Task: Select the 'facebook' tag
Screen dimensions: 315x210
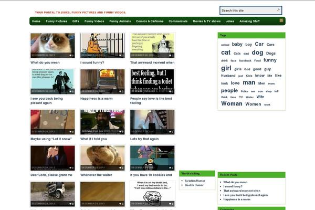Action: coord(245,60)
